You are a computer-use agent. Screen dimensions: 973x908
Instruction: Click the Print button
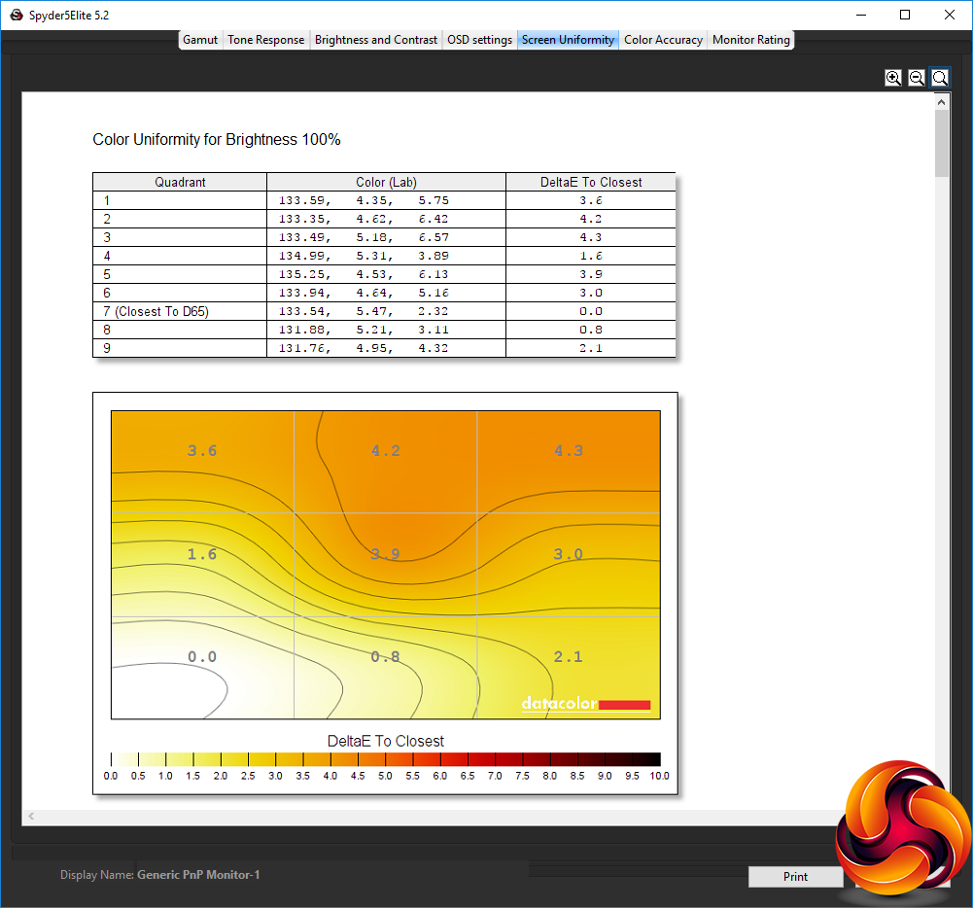(x=795, y=876)
